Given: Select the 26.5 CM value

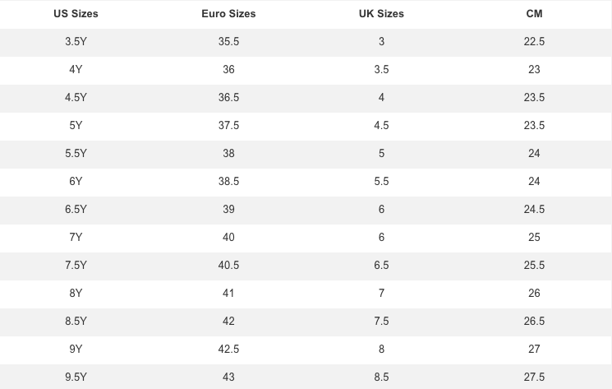Looking at the screenshot, I should pyautogui.click(x=534, y=321).
